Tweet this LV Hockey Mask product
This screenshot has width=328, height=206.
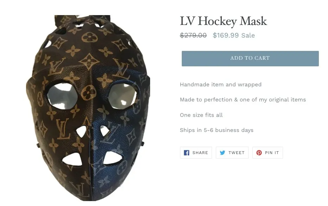[x=232, y=153]
